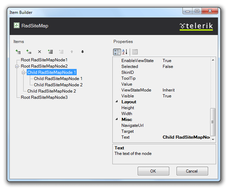
Task: Sort properties alphabetically with A-Z icon
Action: [x=125, y=52]
